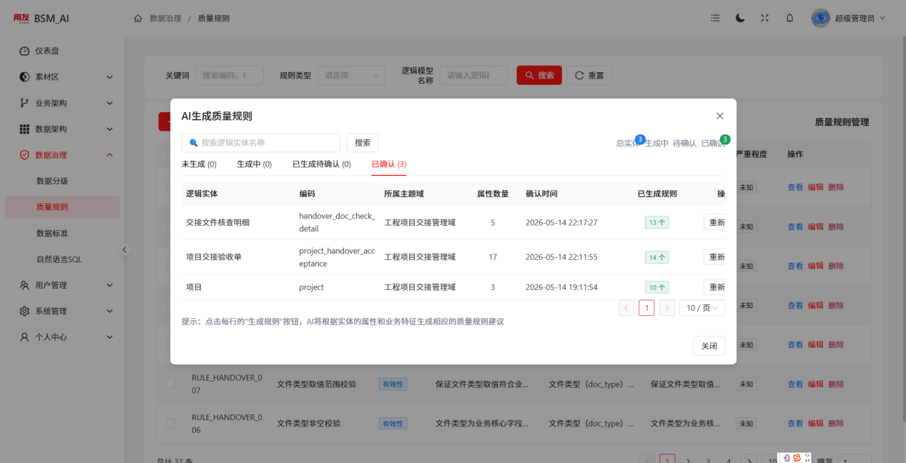The image size is (906, 463).
Task: Expand the 业务架构 menu chevron
Action: (109, 103)
